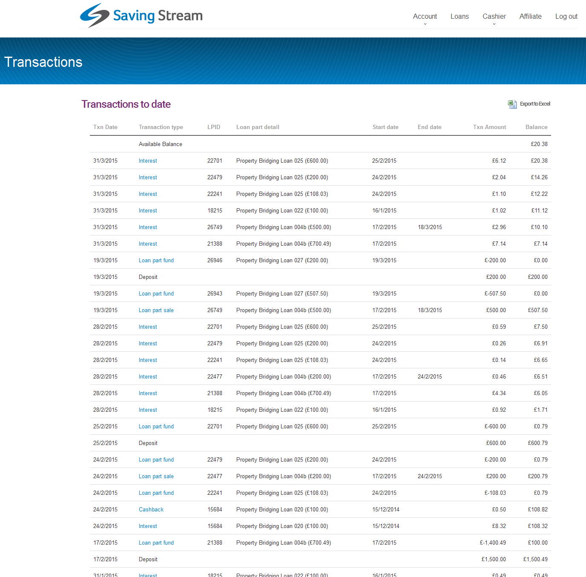Expand the Account dropdown chevron
586x577 pixels.
click(425, 24)
